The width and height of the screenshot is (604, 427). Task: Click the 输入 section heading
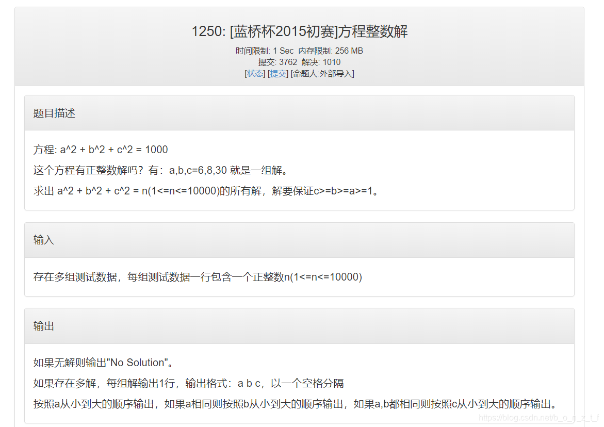coord(44,240)
